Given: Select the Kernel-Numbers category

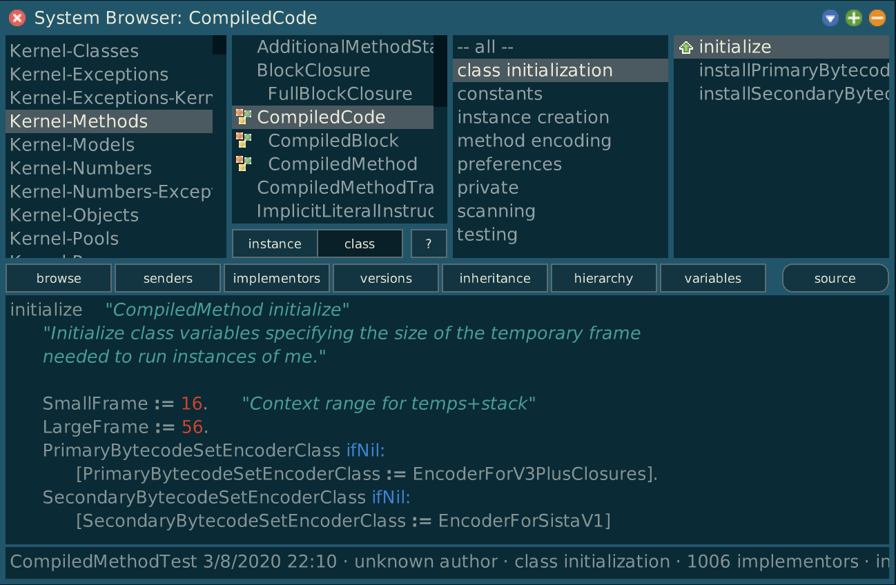Looking at the screenshot, I should pyautogui.click(x=109, y=168).
